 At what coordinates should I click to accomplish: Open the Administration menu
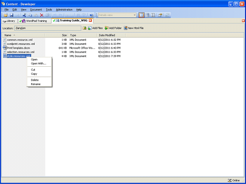point(64,10)
